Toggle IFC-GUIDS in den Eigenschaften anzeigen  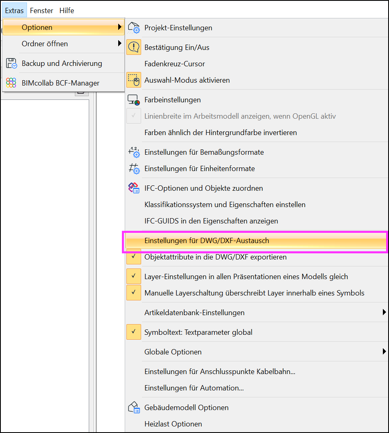click(257, 221)
